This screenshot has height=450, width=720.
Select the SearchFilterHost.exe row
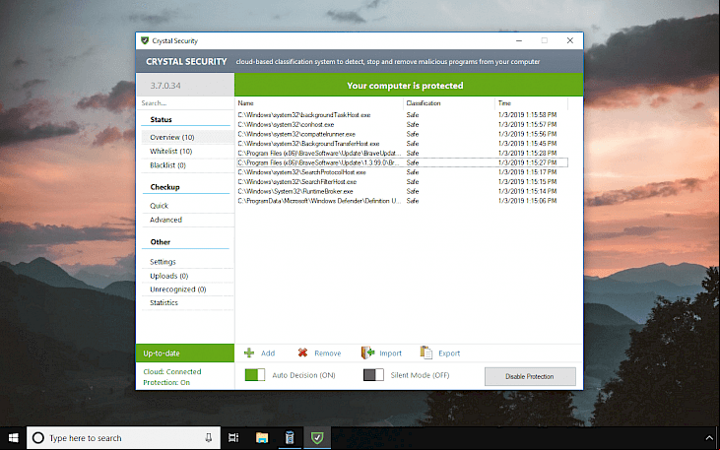402,182
